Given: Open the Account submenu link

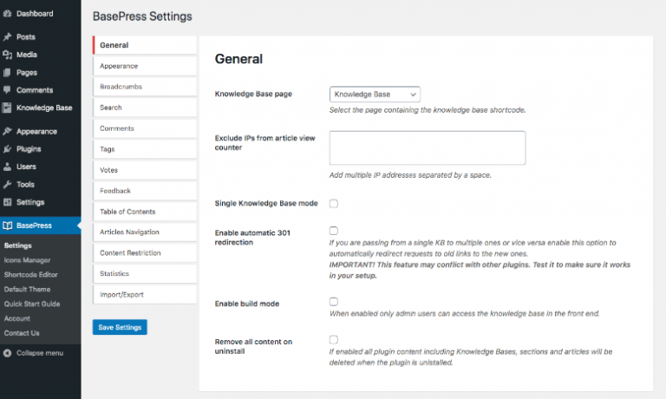Looking at the screenshot, I should tap(17, 318).
